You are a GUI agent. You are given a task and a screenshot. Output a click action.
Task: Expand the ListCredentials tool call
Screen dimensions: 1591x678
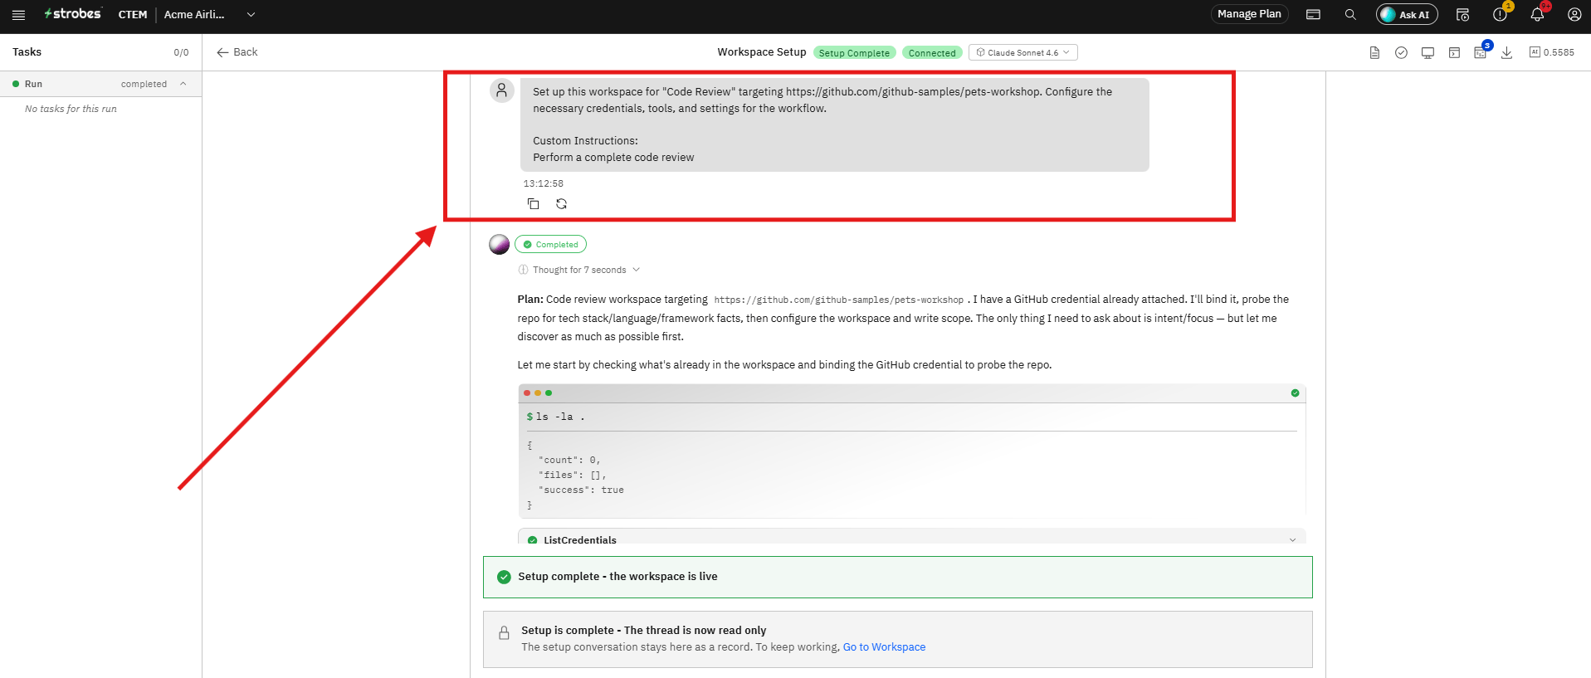pyautogui.click(x=911, y=539)
